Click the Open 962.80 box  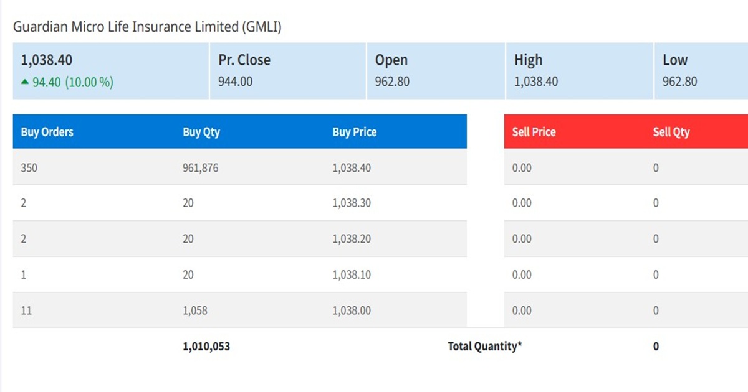coord(435,70)
